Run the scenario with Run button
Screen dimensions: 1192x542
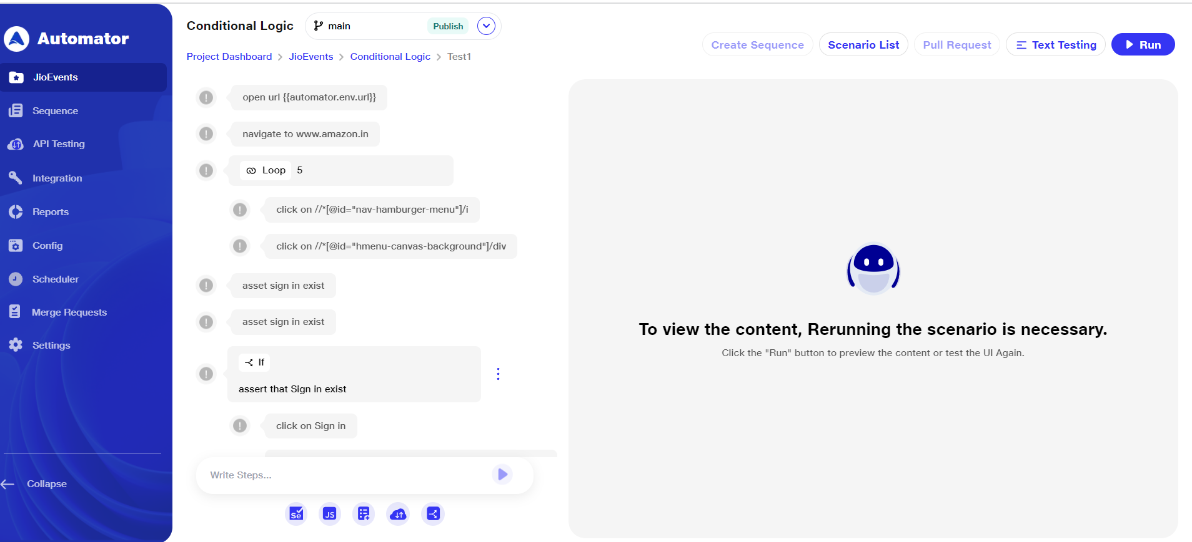coord(1143,45)
